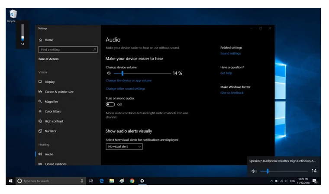Select Audio in the Hearing section

tap(46, 154)
